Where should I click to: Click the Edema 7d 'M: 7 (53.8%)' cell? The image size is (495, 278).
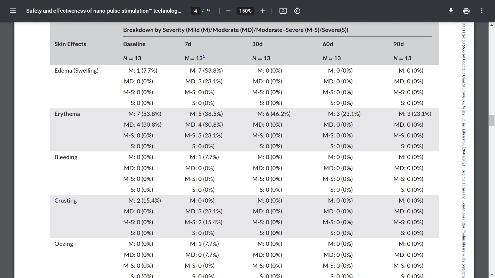tap(206, 71)
